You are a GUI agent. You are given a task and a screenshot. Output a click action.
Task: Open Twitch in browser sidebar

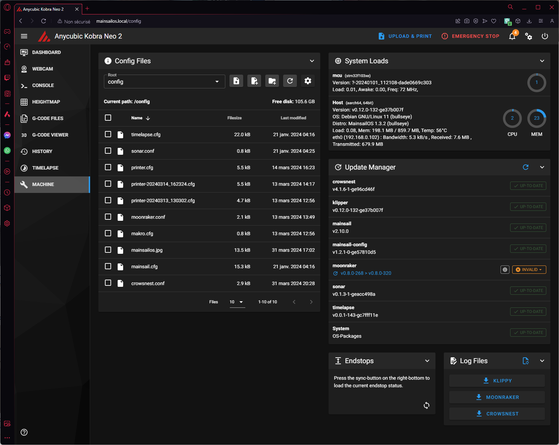[x=7, y=78]
